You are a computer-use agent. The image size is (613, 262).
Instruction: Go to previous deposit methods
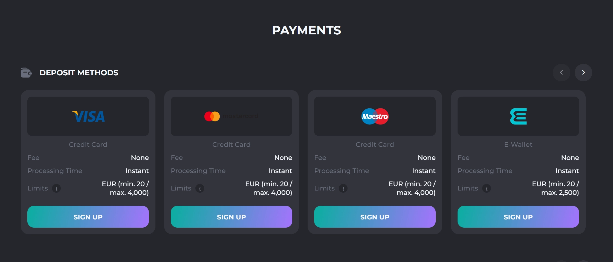(x=562, y=73)
